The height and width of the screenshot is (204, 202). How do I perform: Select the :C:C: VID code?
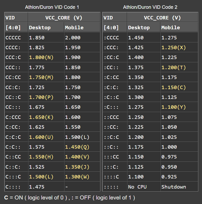115,87
